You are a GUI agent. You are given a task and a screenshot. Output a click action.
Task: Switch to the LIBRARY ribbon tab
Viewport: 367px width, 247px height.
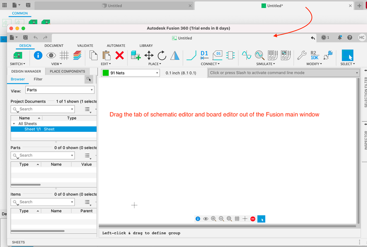[146, 45]
